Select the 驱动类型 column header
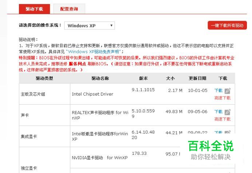This screenshot has width=252, height=173. pyautogui.click(x=44, y=78)
